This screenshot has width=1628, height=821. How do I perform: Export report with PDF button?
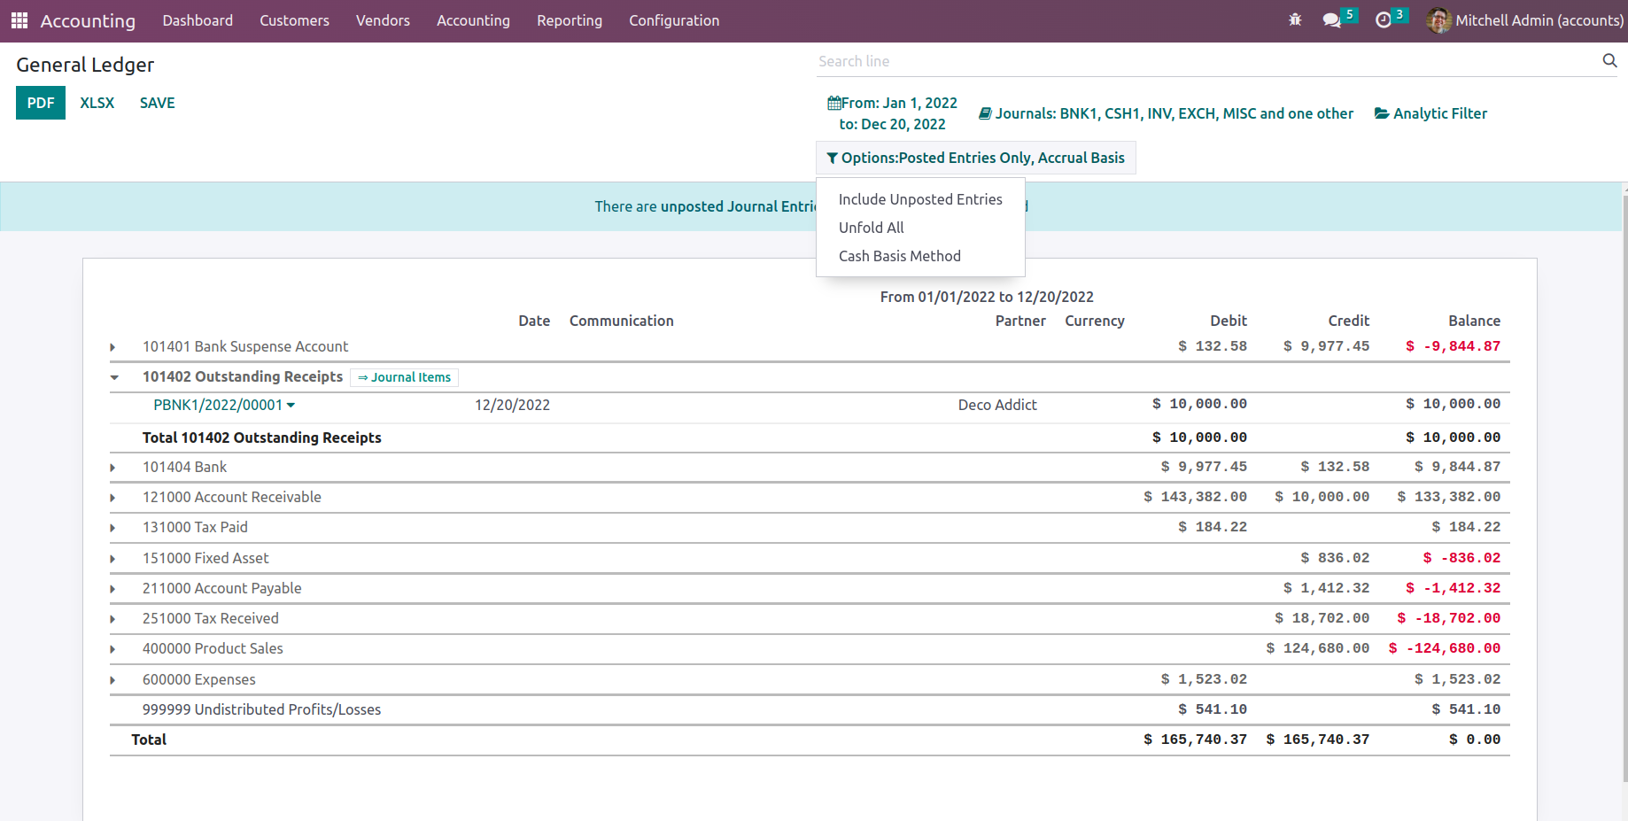coord(41,103)
